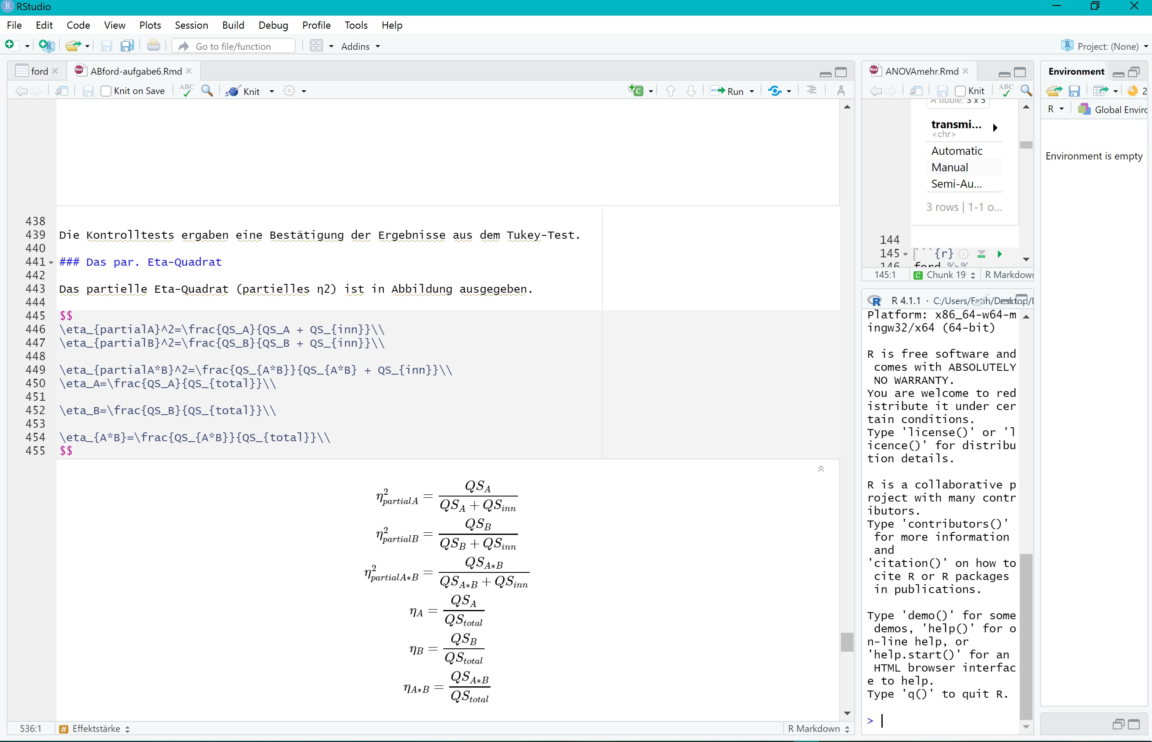Open the Tools menu
The width and height of the screenshot is (1152, 742).
coord(356,25)
